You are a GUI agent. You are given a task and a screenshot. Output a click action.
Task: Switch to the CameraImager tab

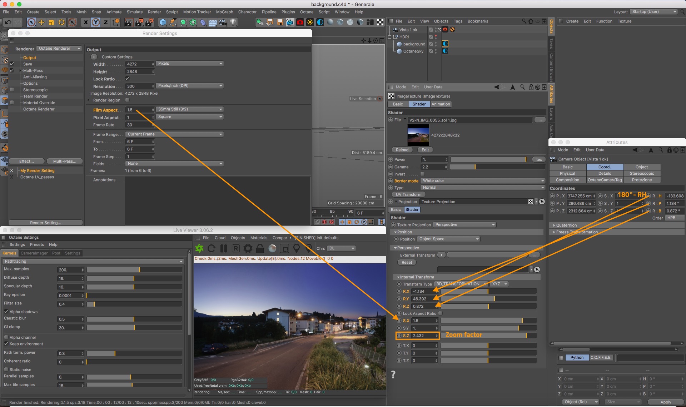coord(34,253)
